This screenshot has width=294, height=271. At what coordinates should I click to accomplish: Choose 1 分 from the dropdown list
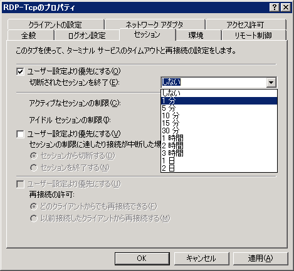(219, 101)
